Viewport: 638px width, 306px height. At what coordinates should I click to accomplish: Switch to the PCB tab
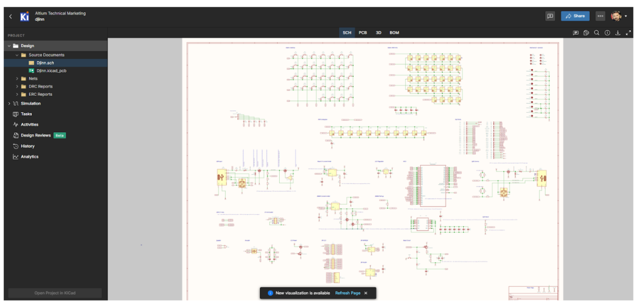tap(363, 33)
